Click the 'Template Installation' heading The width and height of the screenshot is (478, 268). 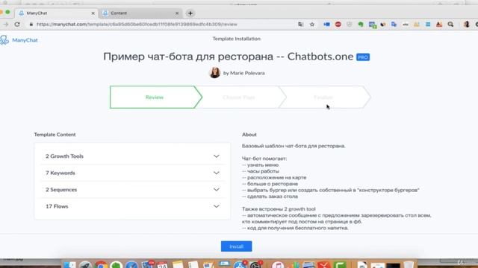(236, 39)
